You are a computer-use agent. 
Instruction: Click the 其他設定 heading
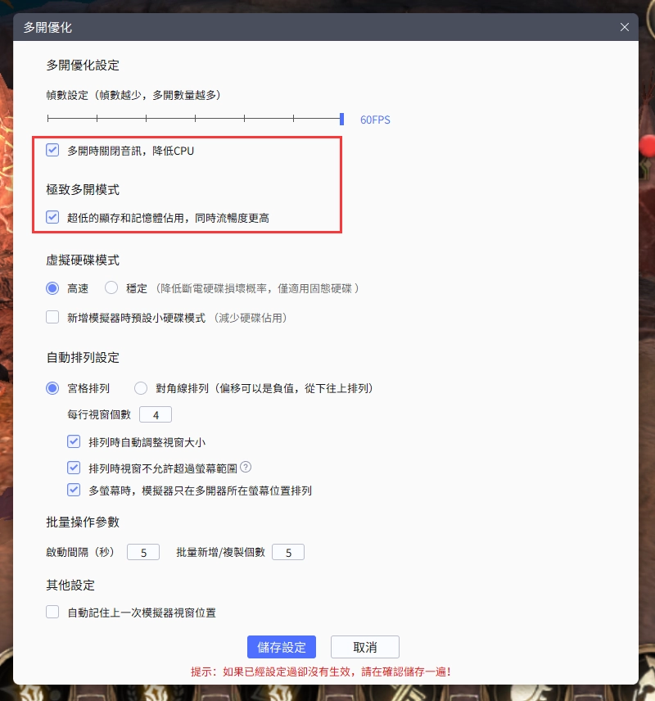pos(70,586)
